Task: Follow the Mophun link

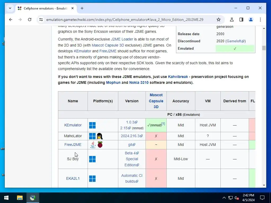Action: [x=113, y=82]
